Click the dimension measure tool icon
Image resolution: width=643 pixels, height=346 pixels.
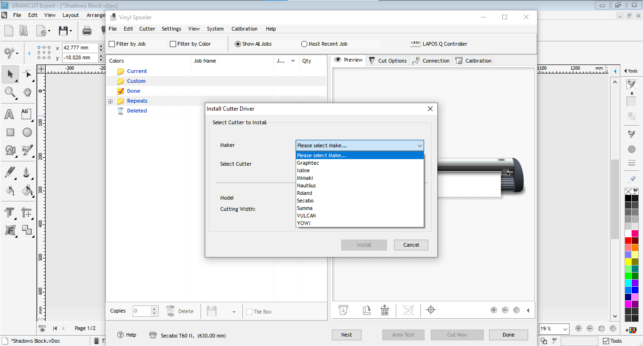point(27,213)
